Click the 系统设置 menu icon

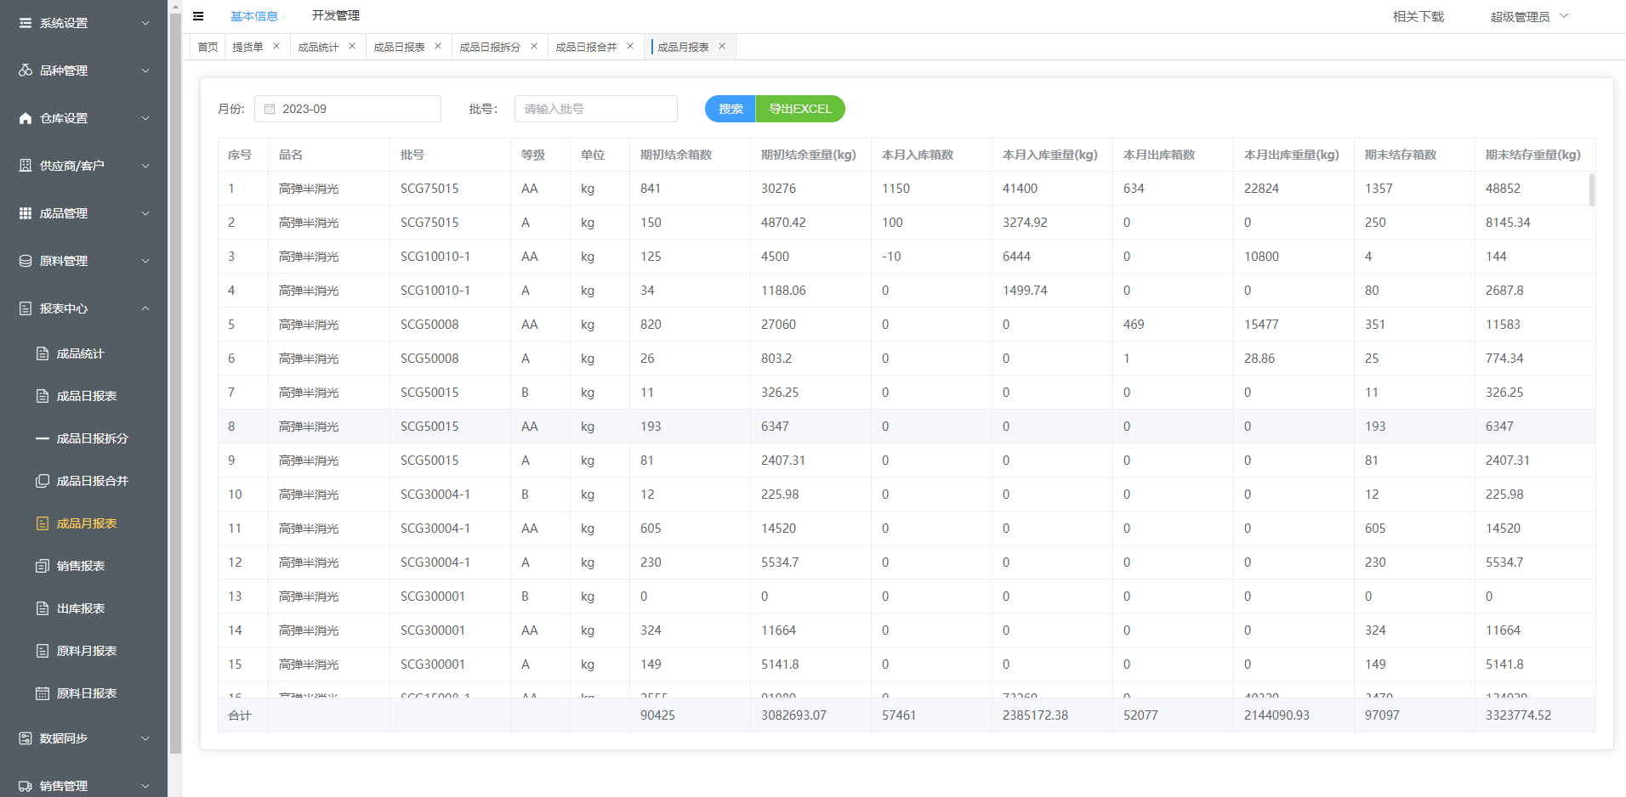tap(26, 23)
